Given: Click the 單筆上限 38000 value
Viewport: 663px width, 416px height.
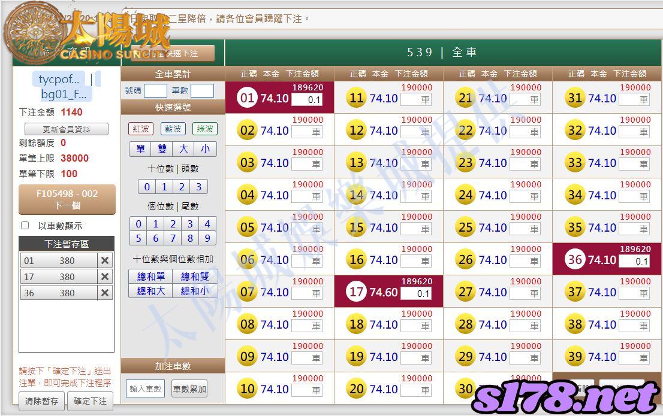Looking at the screenshot, I should tap(75, 159).
